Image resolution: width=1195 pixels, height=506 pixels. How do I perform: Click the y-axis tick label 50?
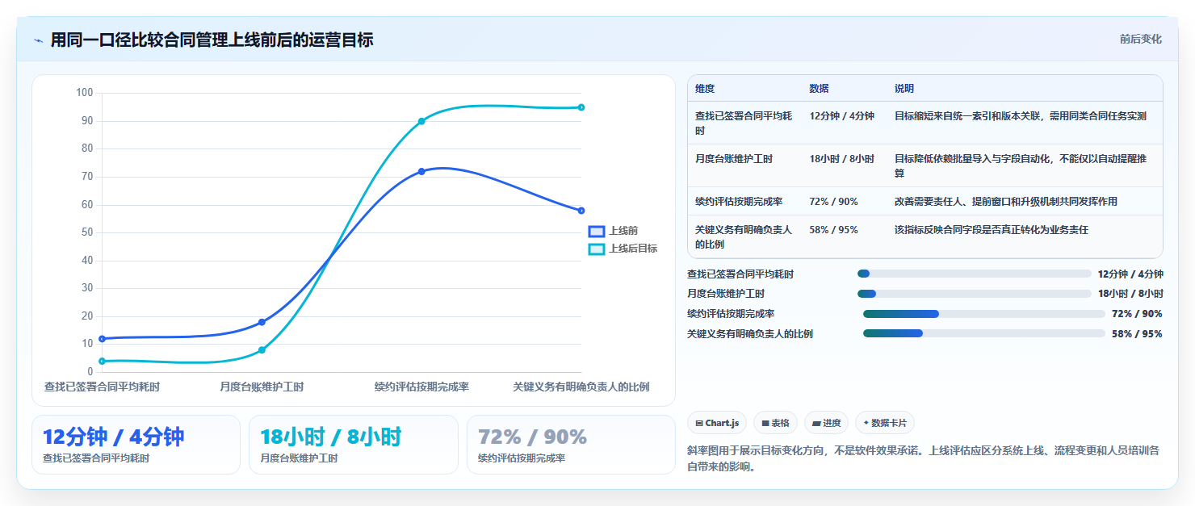click(x=88, y=232)
